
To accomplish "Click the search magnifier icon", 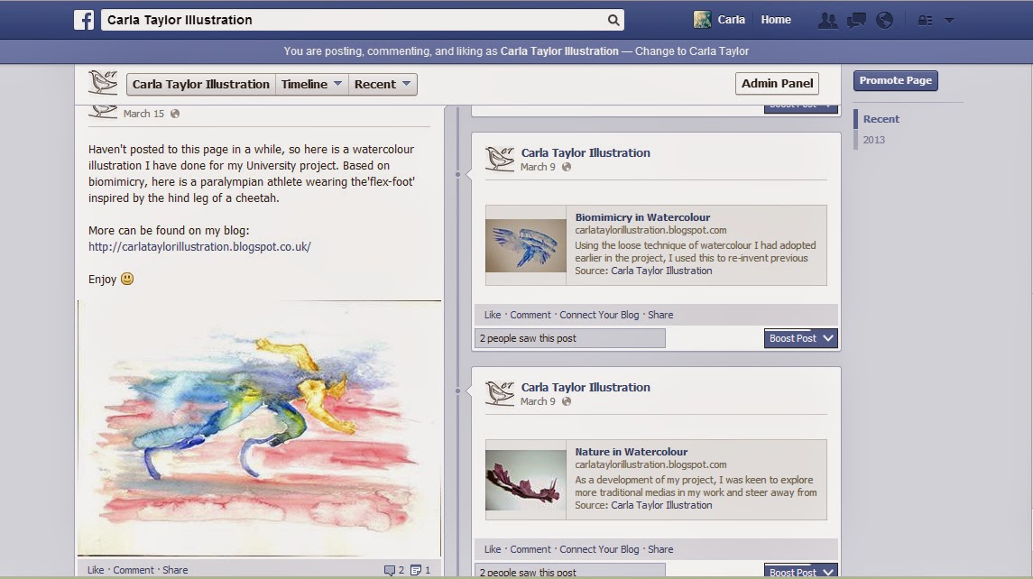I will click(x=613, y=20).
